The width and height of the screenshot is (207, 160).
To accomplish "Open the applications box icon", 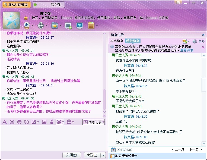I will coord(91,25).
